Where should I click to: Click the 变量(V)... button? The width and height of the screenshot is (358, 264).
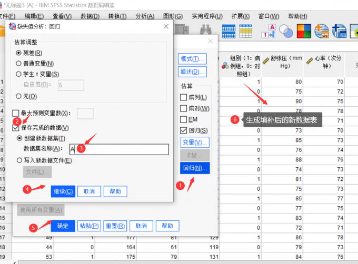195,143
